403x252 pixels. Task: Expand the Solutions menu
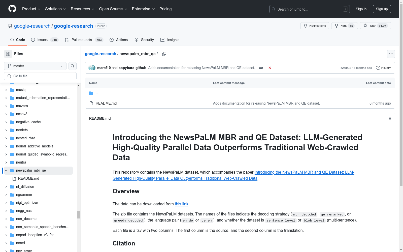click(x=55, y=9)
